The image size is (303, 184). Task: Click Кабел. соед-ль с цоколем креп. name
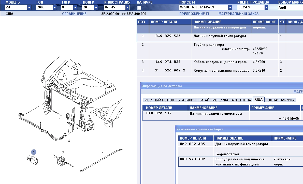point(220,62)
